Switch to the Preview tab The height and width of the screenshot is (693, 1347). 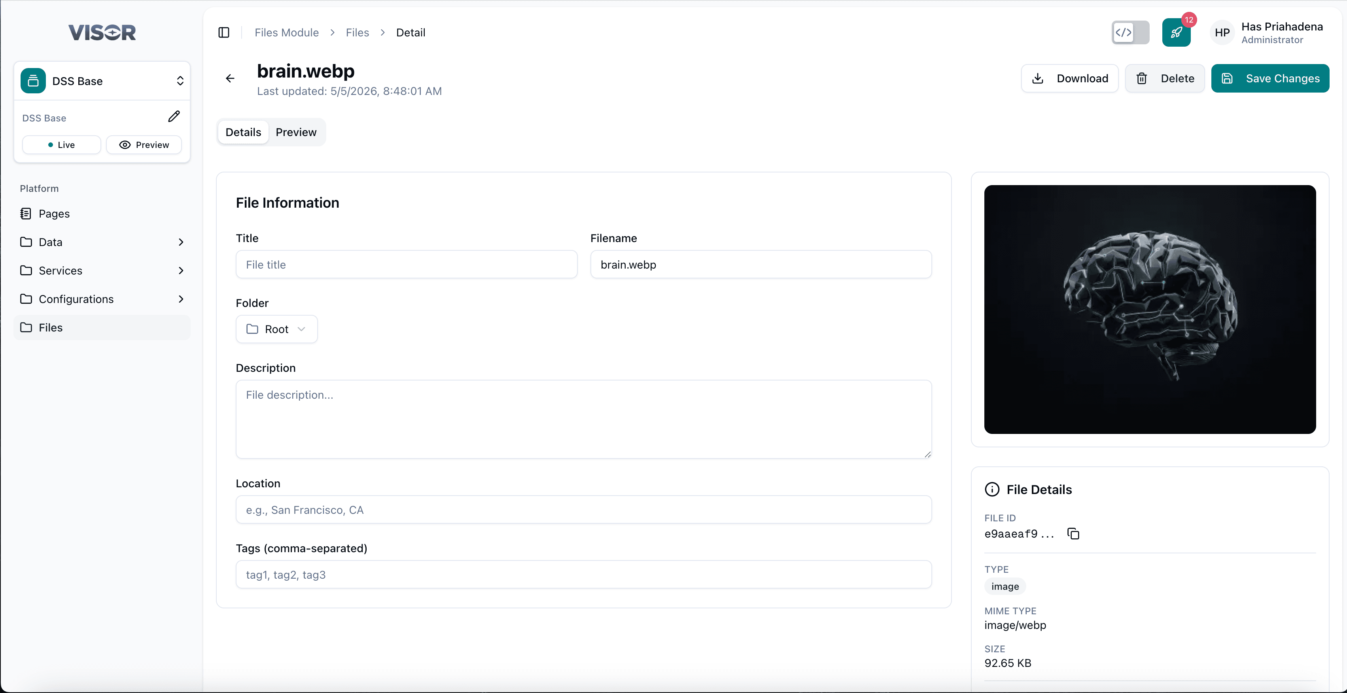(x=296, y=133)
